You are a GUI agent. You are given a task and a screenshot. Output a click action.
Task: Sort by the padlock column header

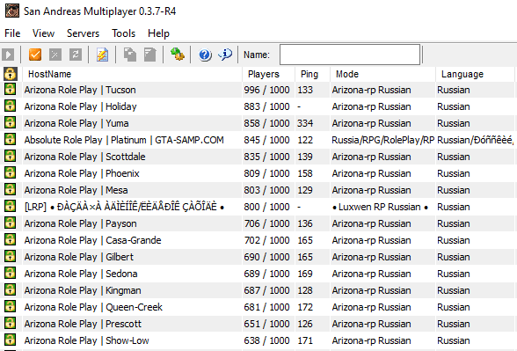tap(11, 74)
